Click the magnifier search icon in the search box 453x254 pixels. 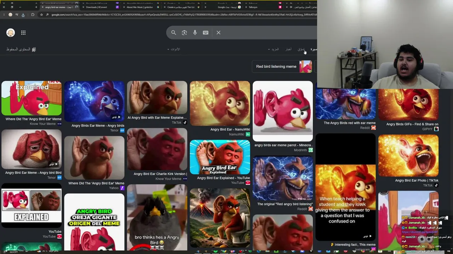(173, 32)
